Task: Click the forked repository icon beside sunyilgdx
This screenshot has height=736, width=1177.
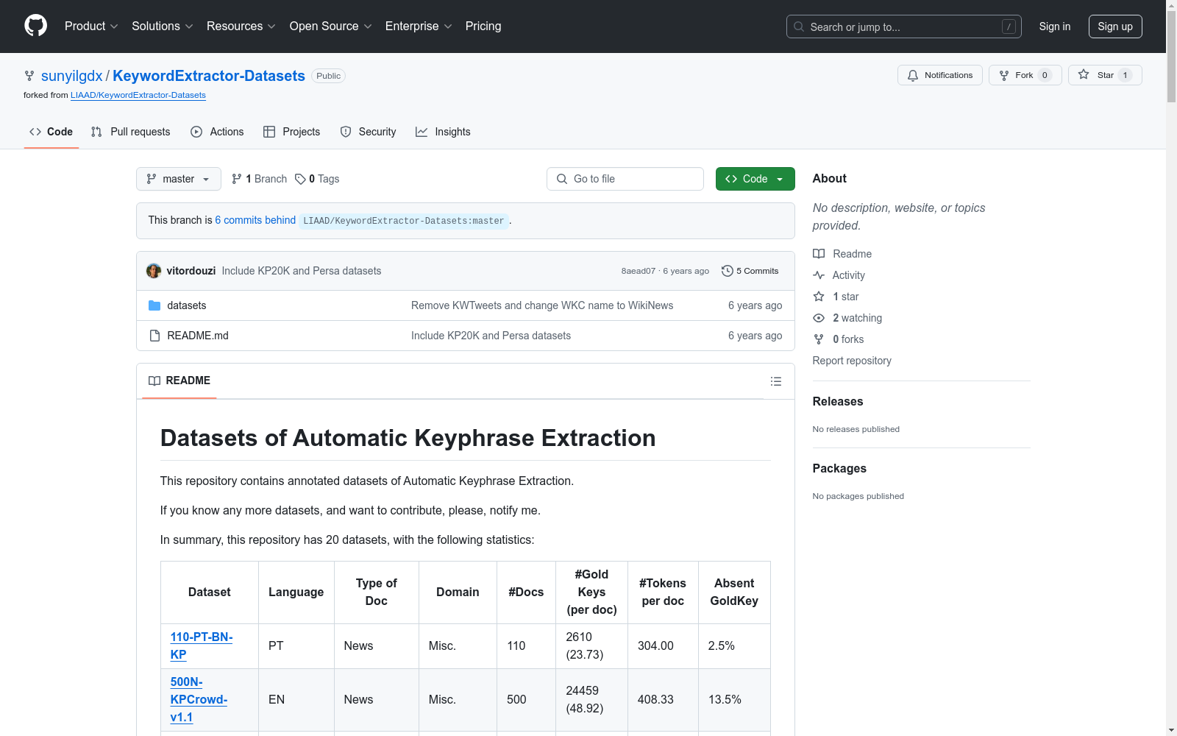Action: click(x=29, y=76)
